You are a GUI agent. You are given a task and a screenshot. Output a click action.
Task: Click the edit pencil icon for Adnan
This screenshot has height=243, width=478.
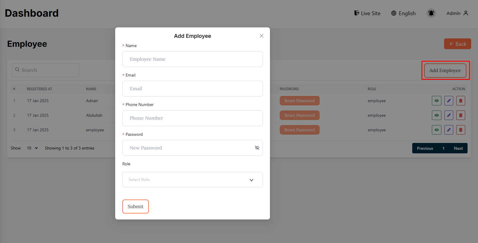[x=449, y=101]
